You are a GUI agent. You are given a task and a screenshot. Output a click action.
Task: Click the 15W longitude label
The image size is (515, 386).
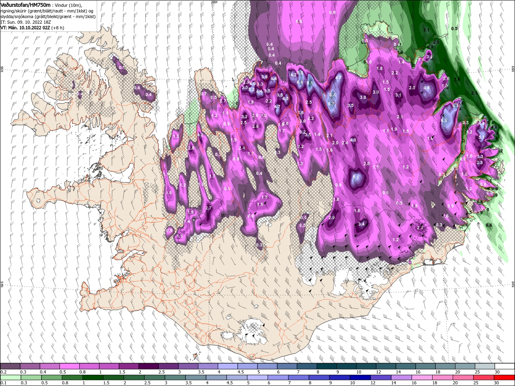pyautogui.click(x=426, y=2)
